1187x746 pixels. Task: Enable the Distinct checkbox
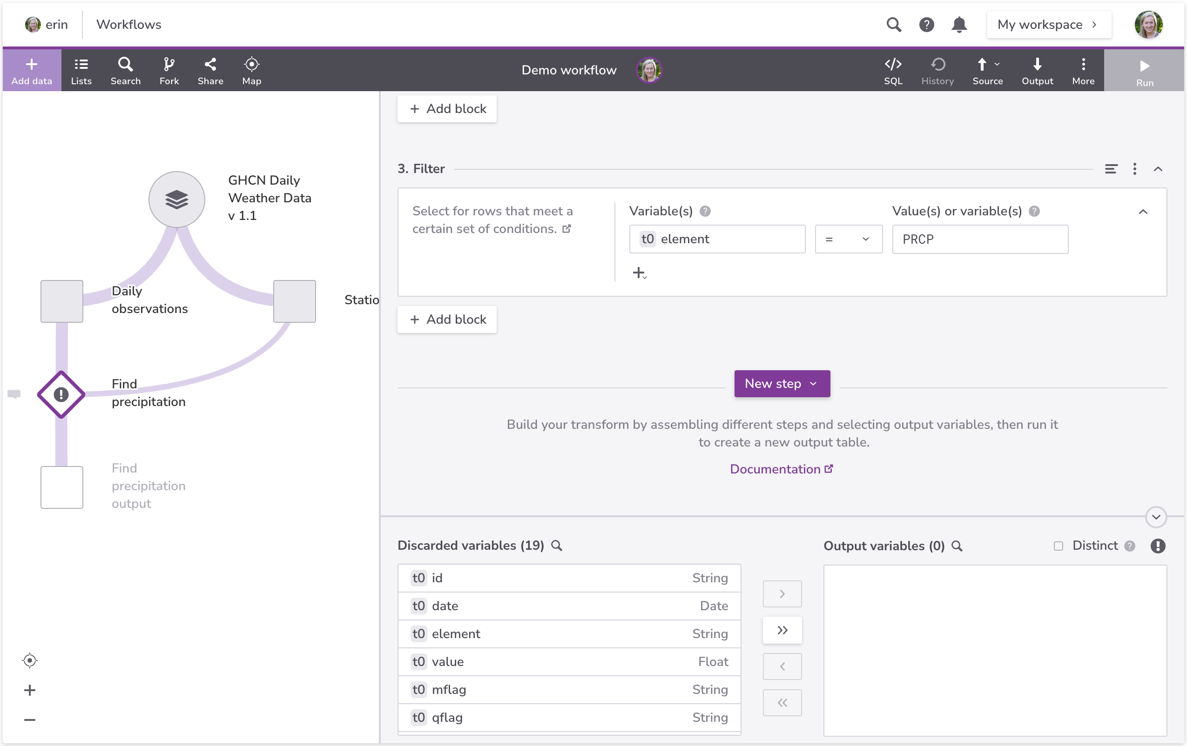(x=1058, y=546)
